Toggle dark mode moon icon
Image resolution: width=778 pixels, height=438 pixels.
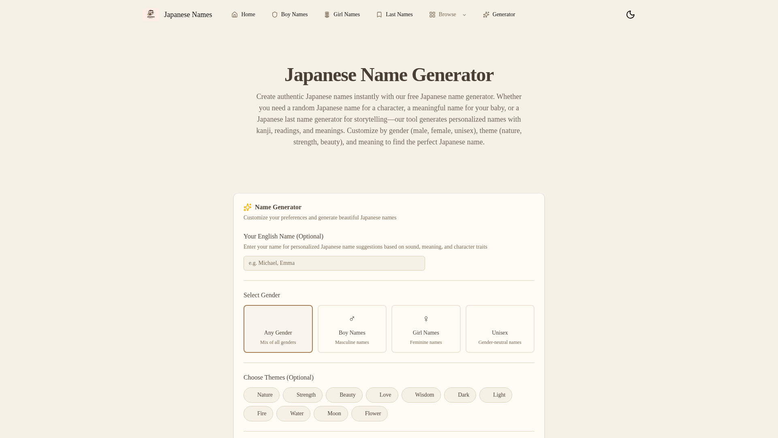(x=631, y=15)
